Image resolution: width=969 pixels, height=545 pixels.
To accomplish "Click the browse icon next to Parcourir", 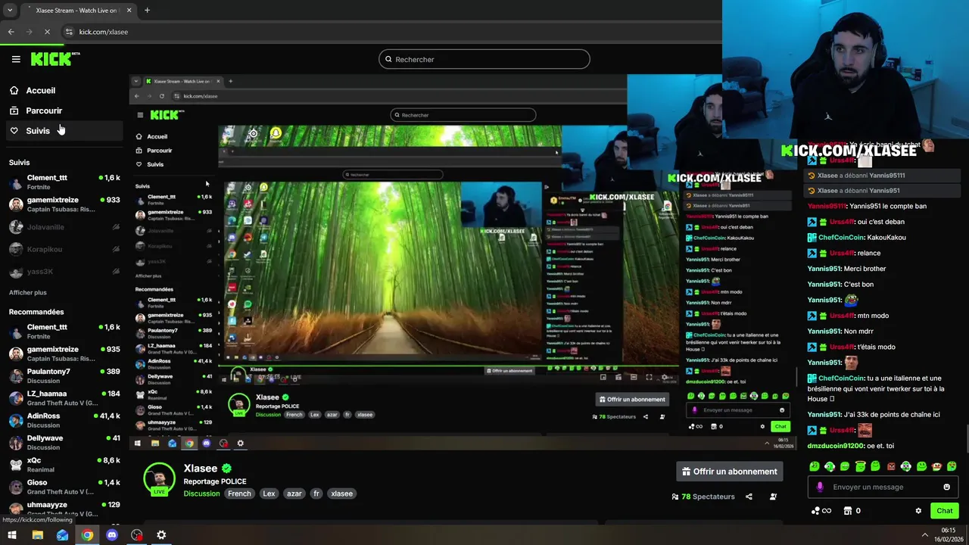I will [14, 111].
